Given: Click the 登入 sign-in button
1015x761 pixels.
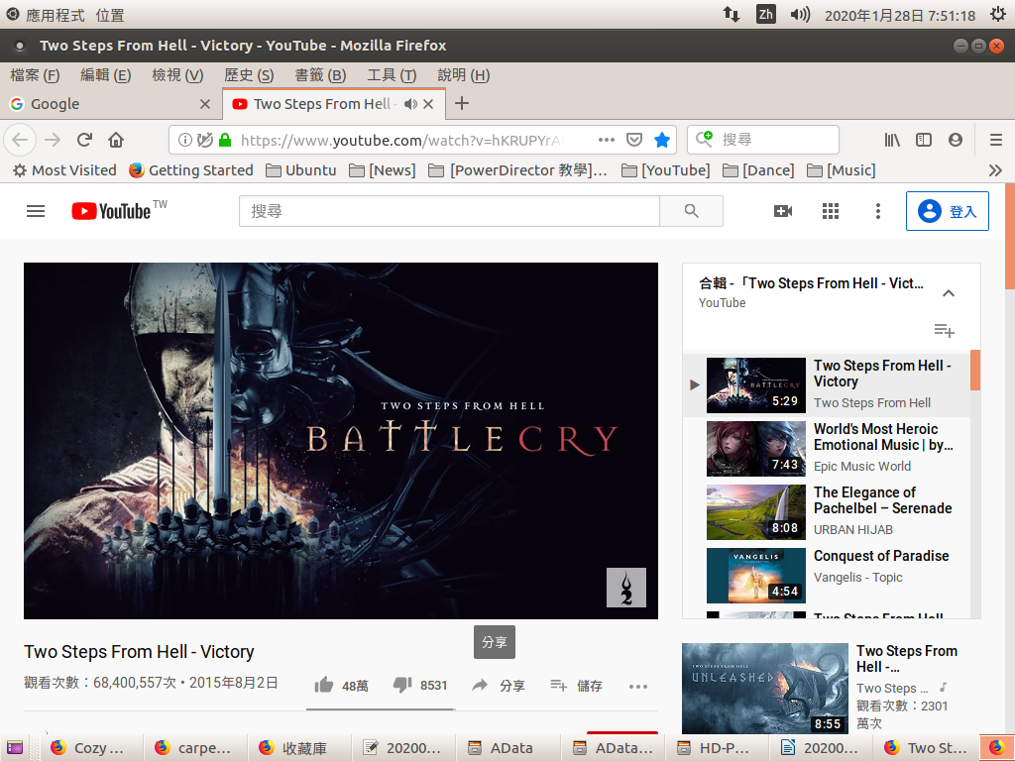Looking at the screenshot, I should tap(948, 211).
